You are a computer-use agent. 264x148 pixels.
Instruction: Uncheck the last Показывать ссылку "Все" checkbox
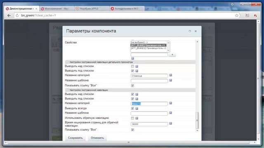coord(132,130)
